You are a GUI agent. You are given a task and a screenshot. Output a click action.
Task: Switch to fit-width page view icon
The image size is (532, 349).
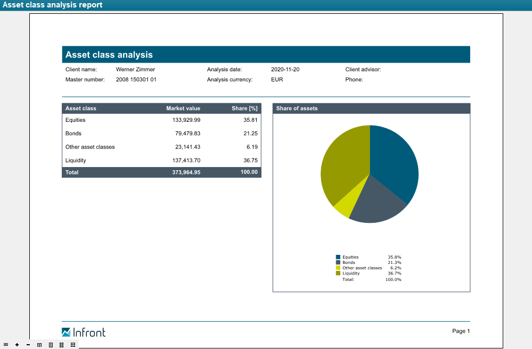coord(39,345)
